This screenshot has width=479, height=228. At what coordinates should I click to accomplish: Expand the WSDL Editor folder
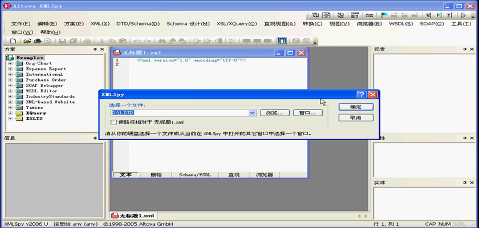(10, 91)
